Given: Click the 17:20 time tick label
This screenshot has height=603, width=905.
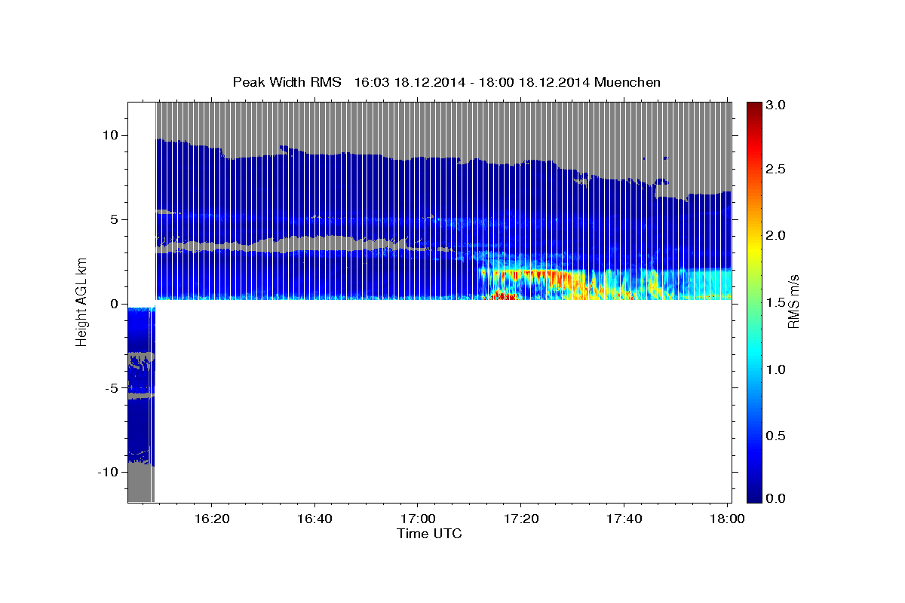Looking at the screenshot, I should pos(520,519).
